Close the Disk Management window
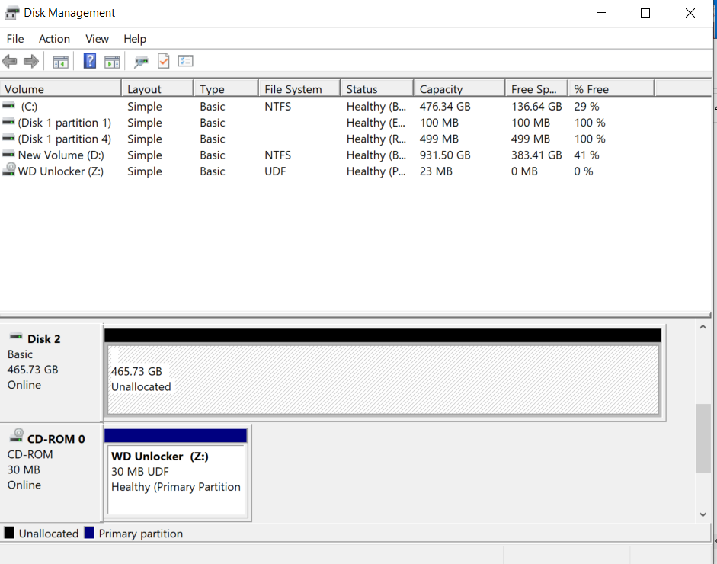 690,13
